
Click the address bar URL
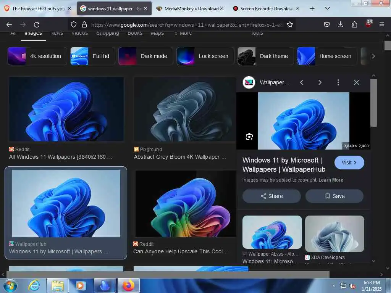(187, 25)
